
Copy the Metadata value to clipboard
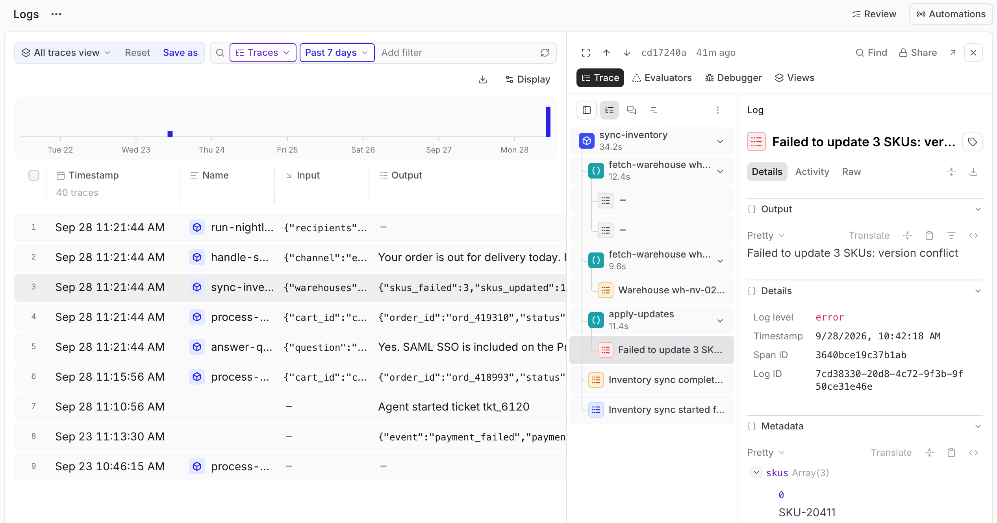click(951, 453)
